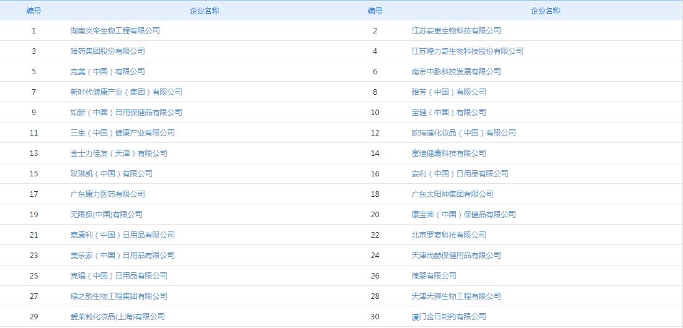This screenshot has height=328, width=683.
Task: Open 广东太阳神集团有限公司
Action: pyautogui.click(x=453, y=194)
